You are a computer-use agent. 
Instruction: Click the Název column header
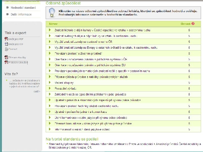[x=53, y=24]
